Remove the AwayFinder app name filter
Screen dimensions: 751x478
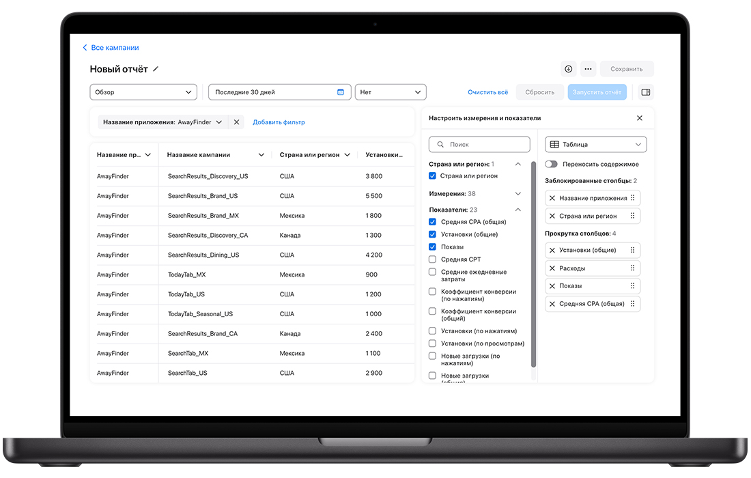[236, 122]
